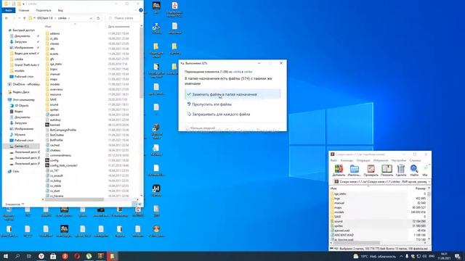
Task: Select 'Grand Theft Auto V' sidebar folder
Action: pos(27,65)
